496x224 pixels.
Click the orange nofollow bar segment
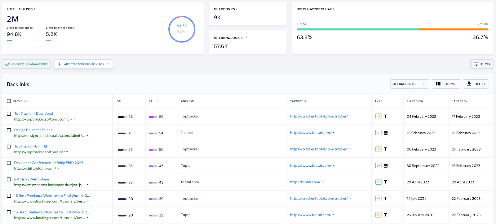[x=454, y=29]
